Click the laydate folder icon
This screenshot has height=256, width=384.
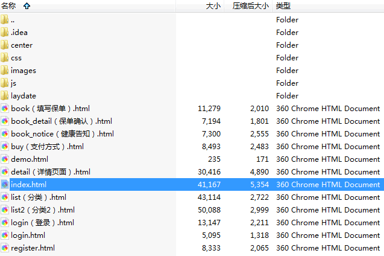(x=4, y=96)
